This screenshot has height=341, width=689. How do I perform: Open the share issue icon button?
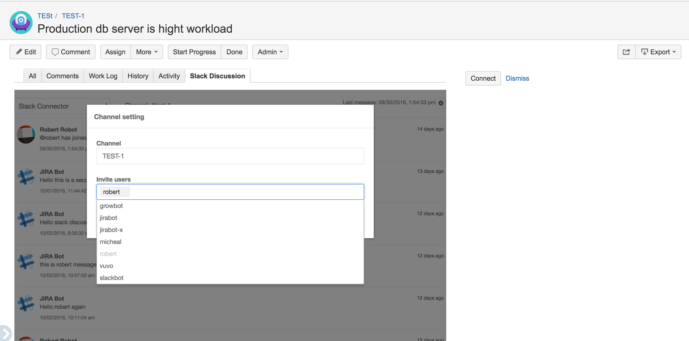pyautogui.click(x=627, y=52)
